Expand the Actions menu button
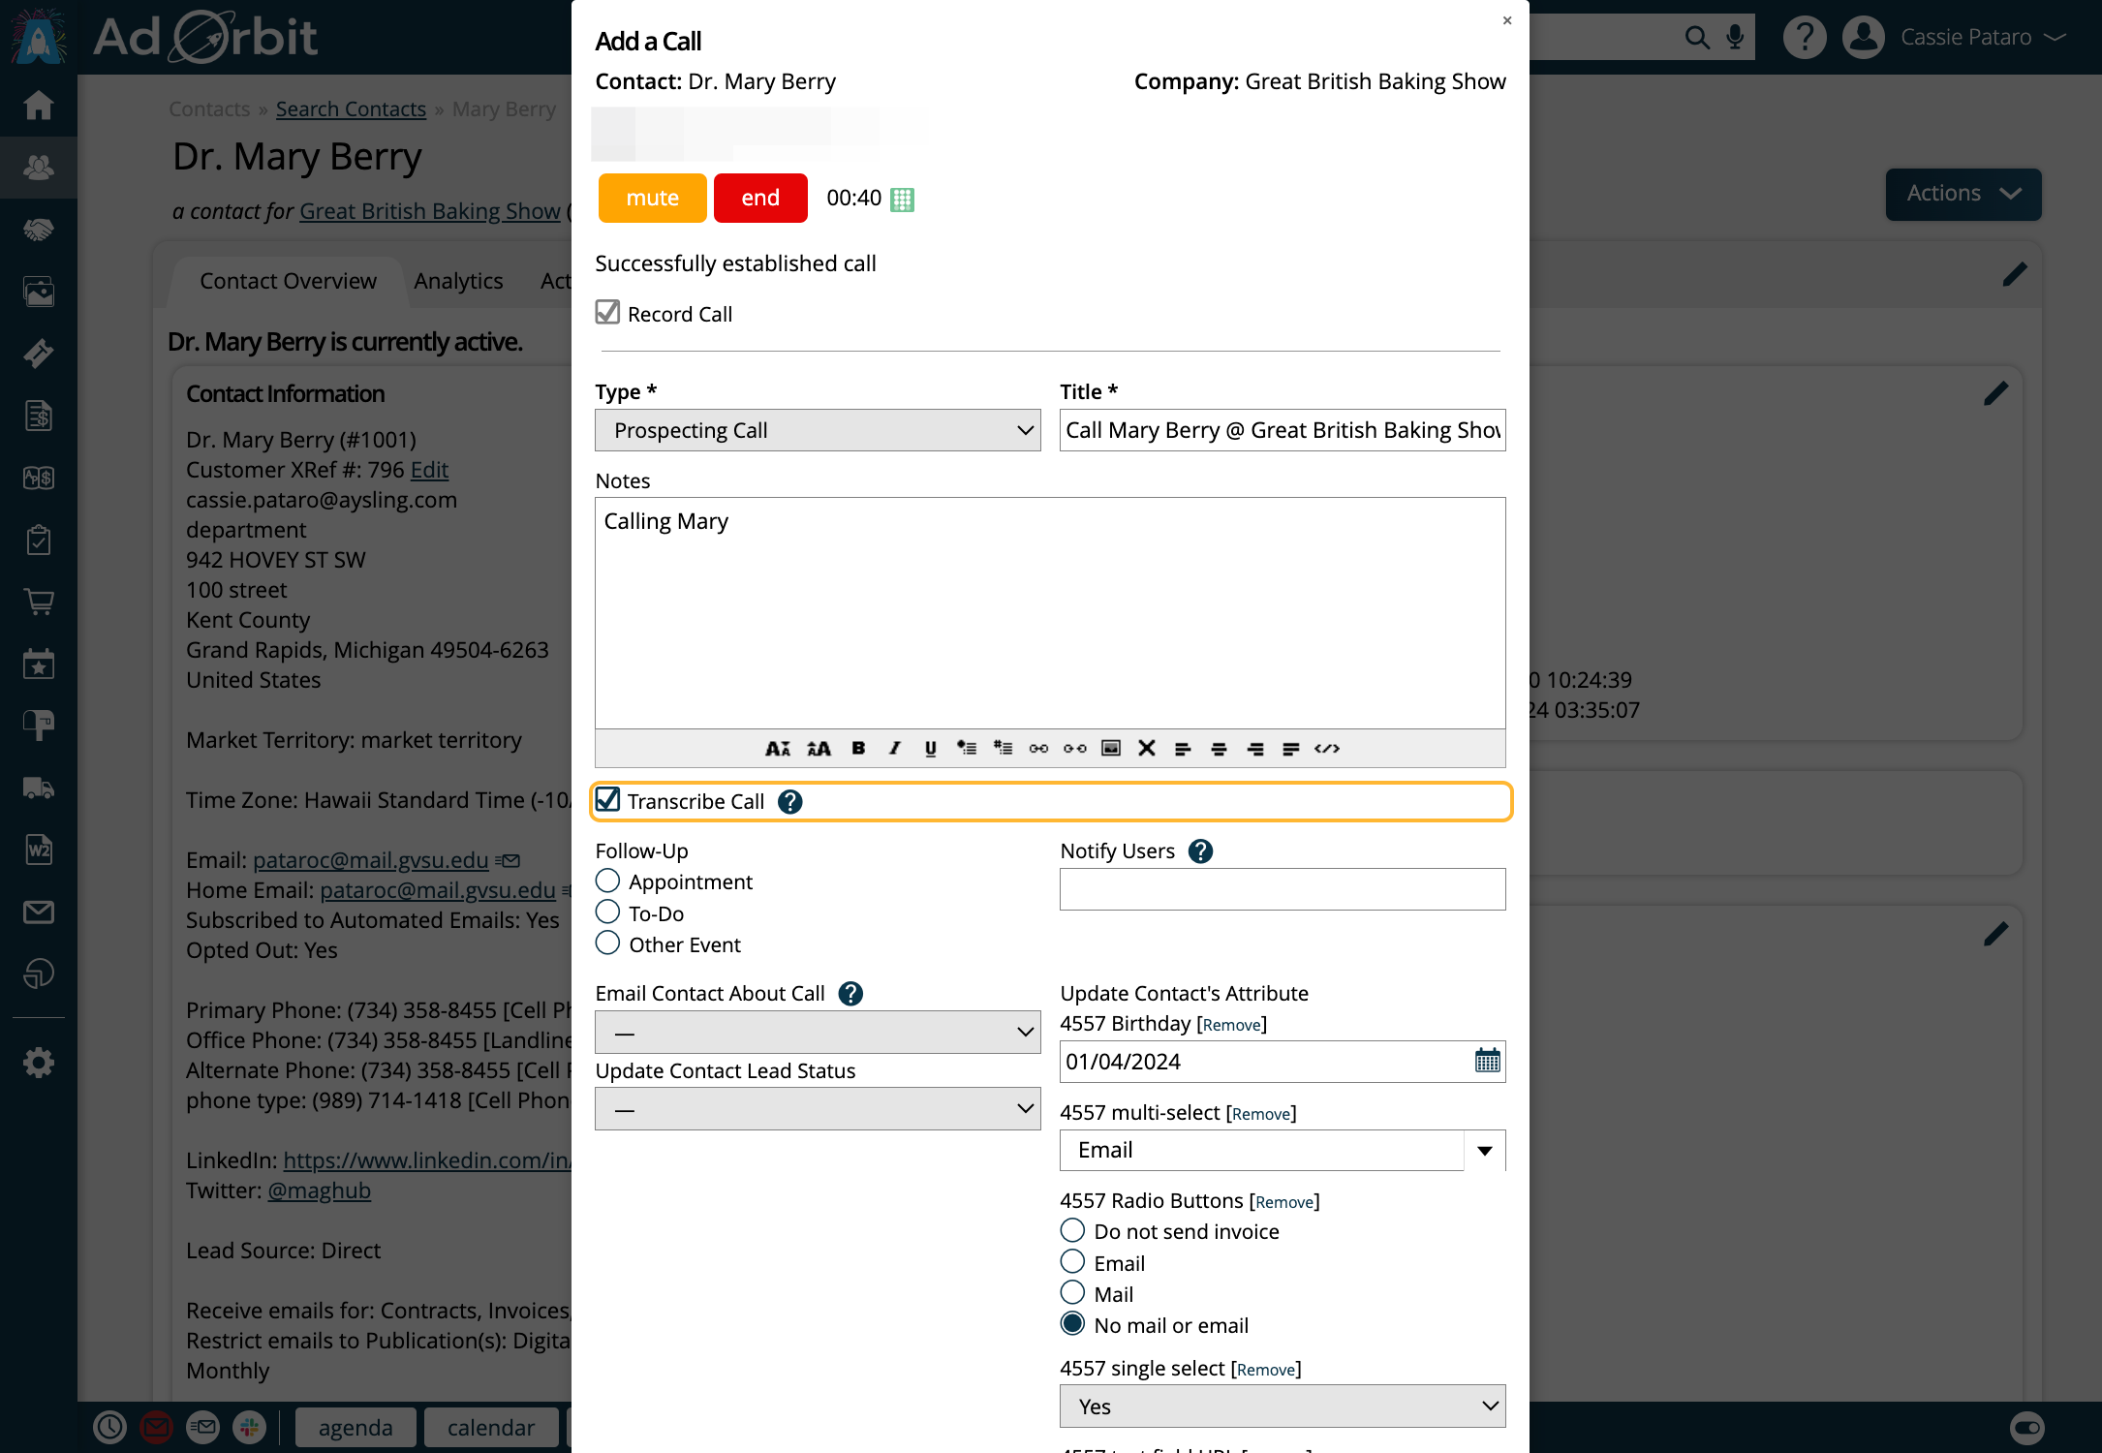Screen dimensions: 2102x1453 coord(1963,194)
